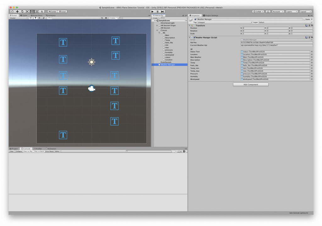Toggle 2D scene view mode
This screenshot has height=226, width=322.
point(31,18)
